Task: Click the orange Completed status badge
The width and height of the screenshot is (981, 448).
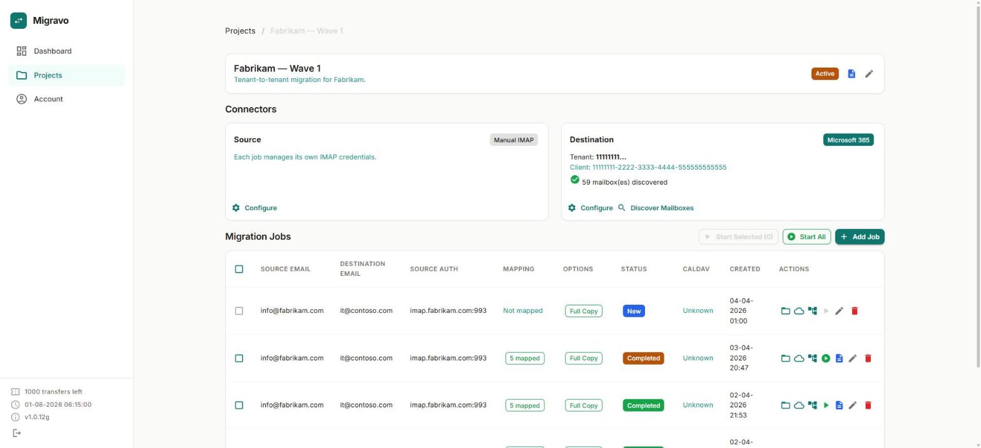Action: 643,359
